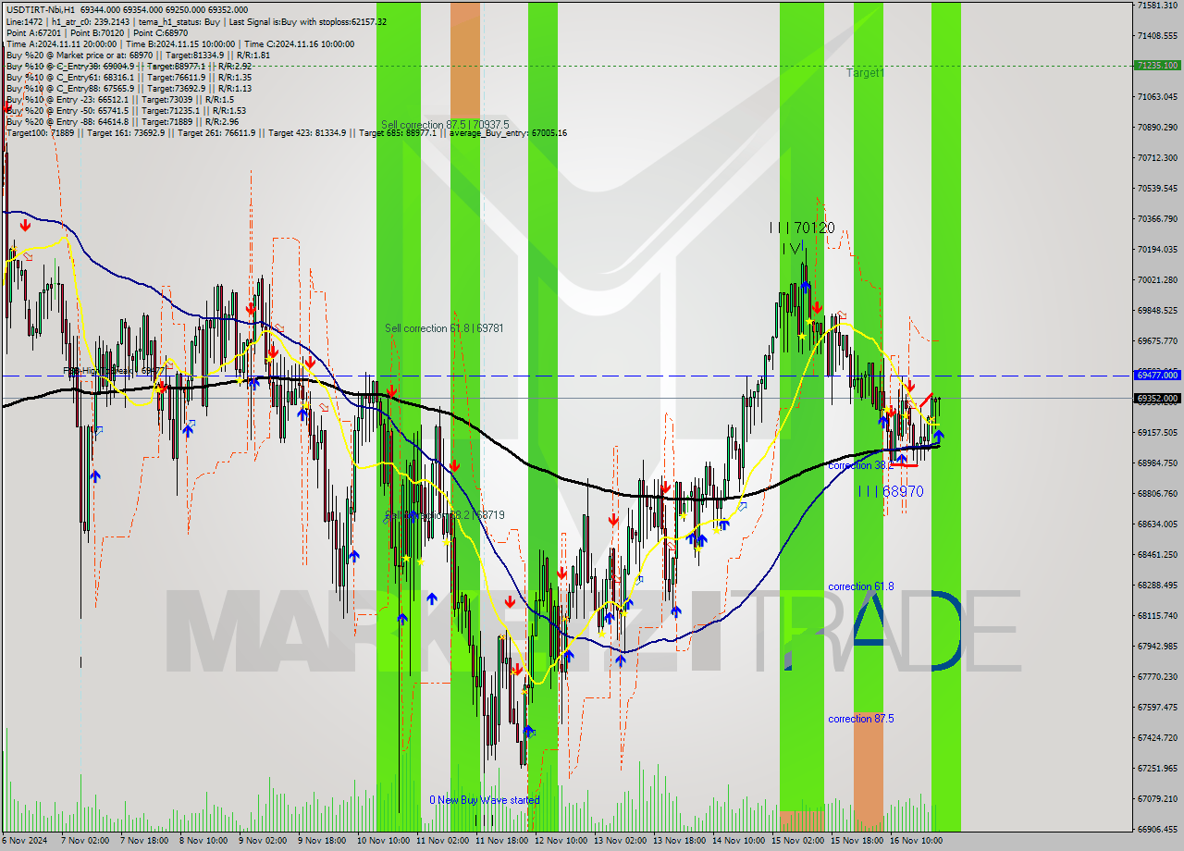Click the 'I I I 68970' wave label
Screen dimensions: 1184x851
(890, 491)
